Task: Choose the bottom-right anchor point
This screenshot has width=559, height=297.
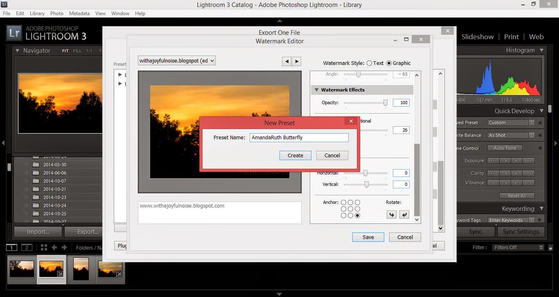Action: pyautogui.click(x=357, y=215)
